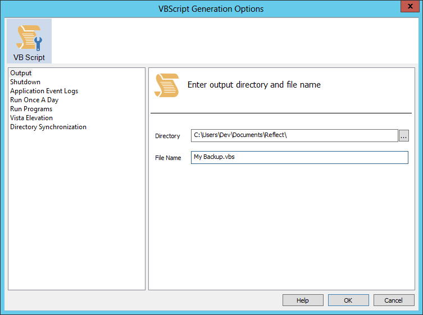The width and height of the screenshot is (423, 315).
Task: Confirm settings with OK button
Action: [x=348, y=300]
